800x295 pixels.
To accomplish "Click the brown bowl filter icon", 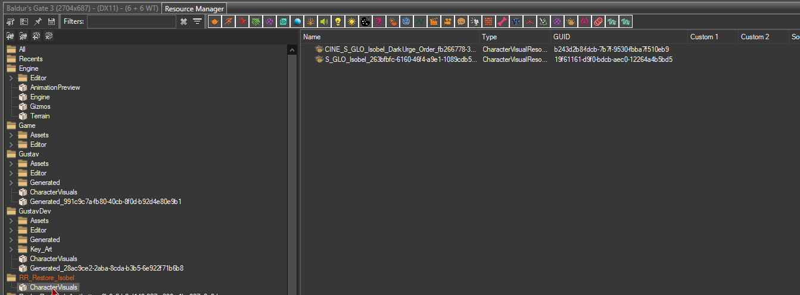I will click(x=571, y=21).
